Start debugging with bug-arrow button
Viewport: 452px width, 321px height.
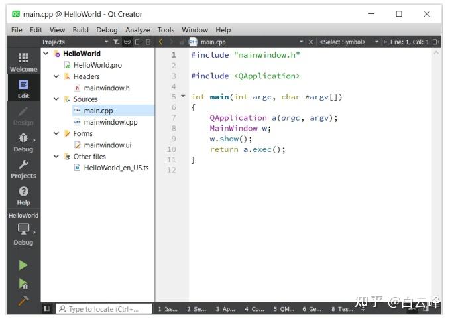tap(23, 283)
